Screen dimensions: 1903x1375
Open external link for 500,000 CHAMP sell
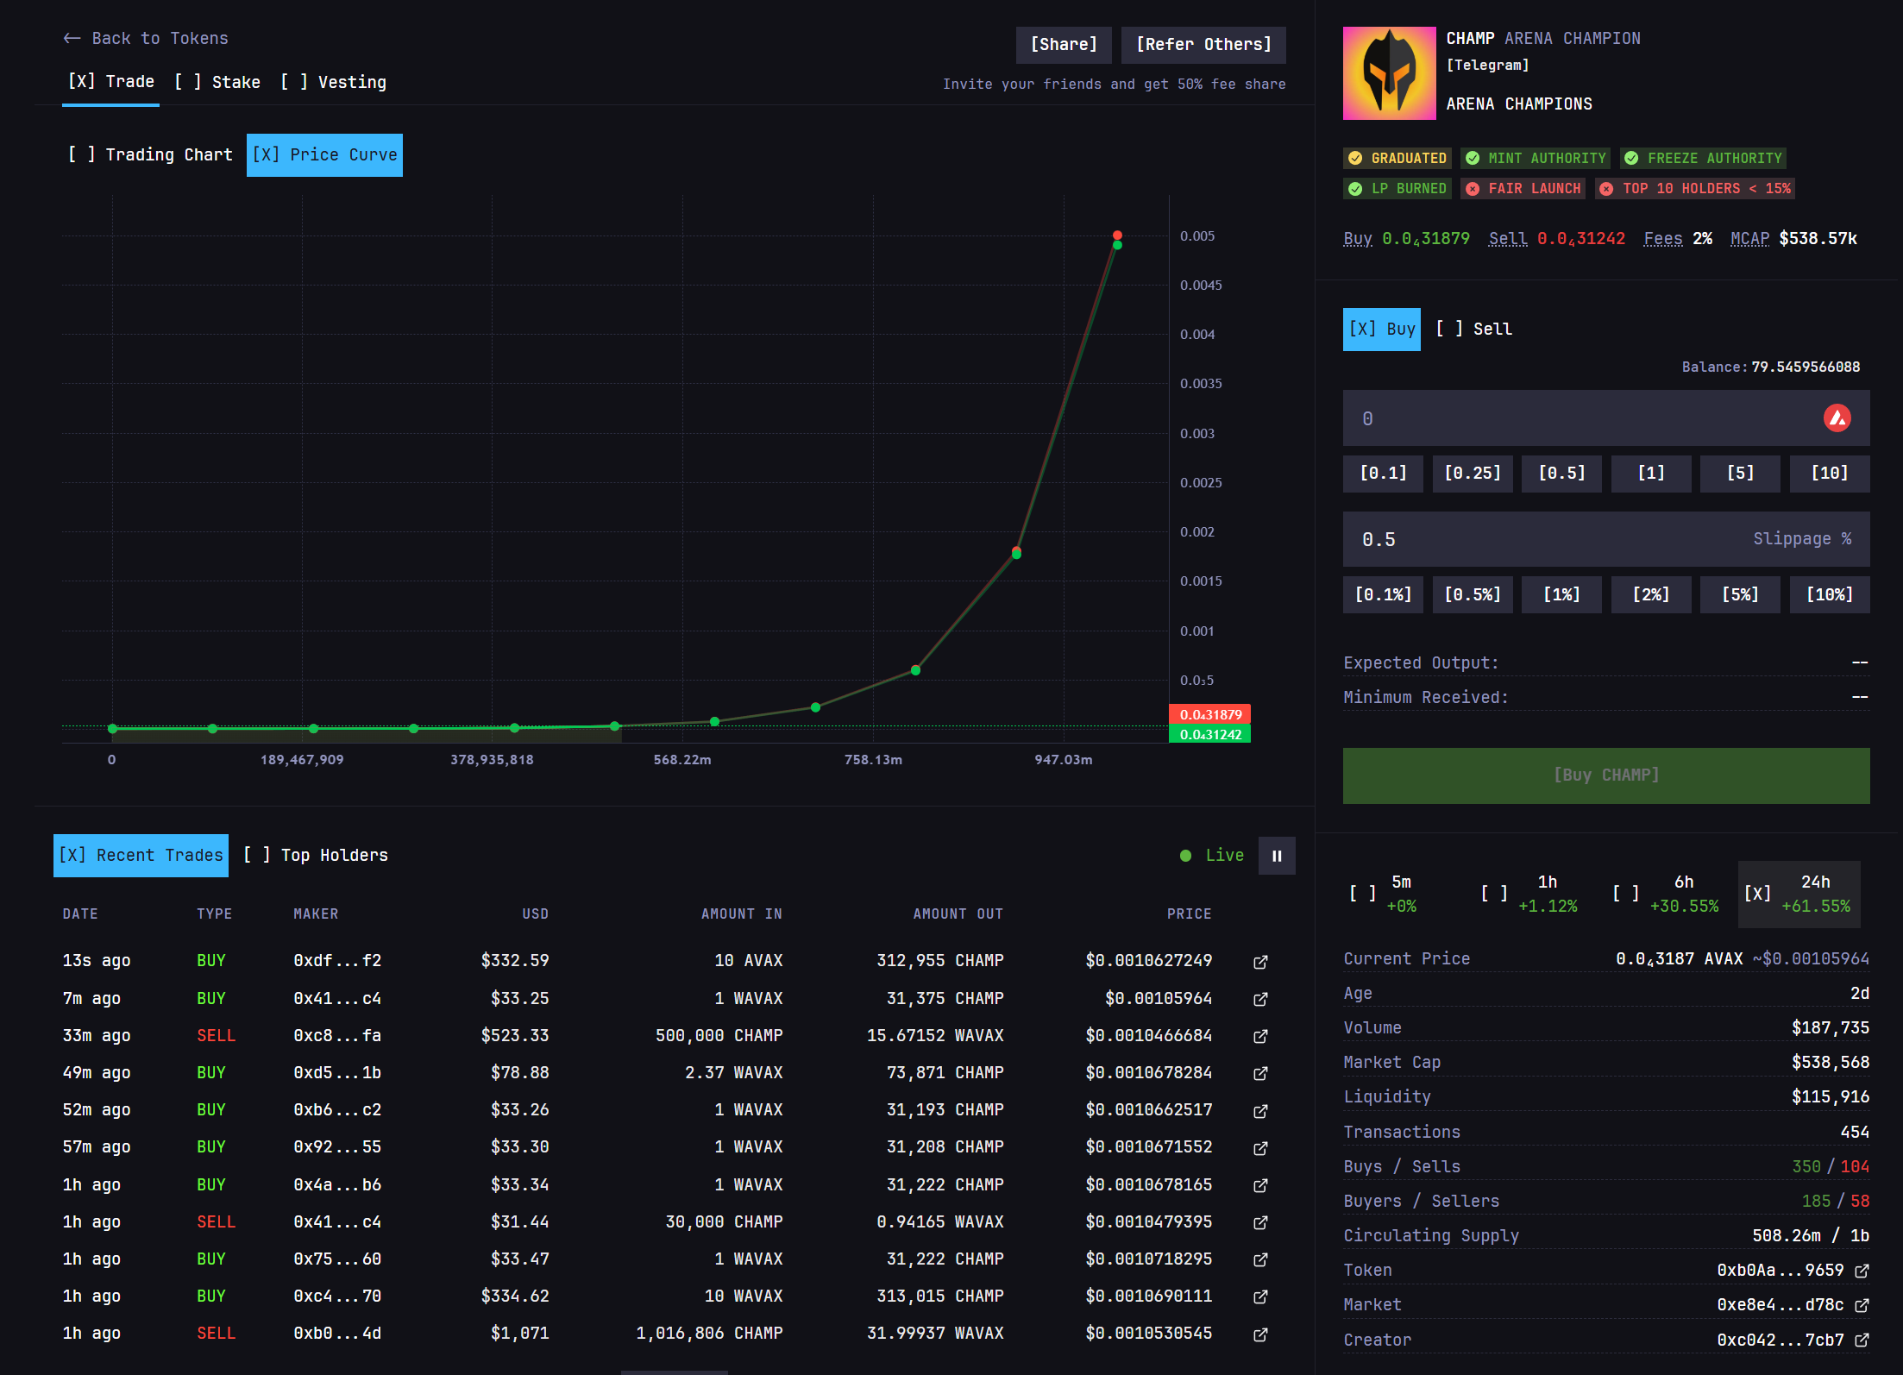pos(1260,1036)
